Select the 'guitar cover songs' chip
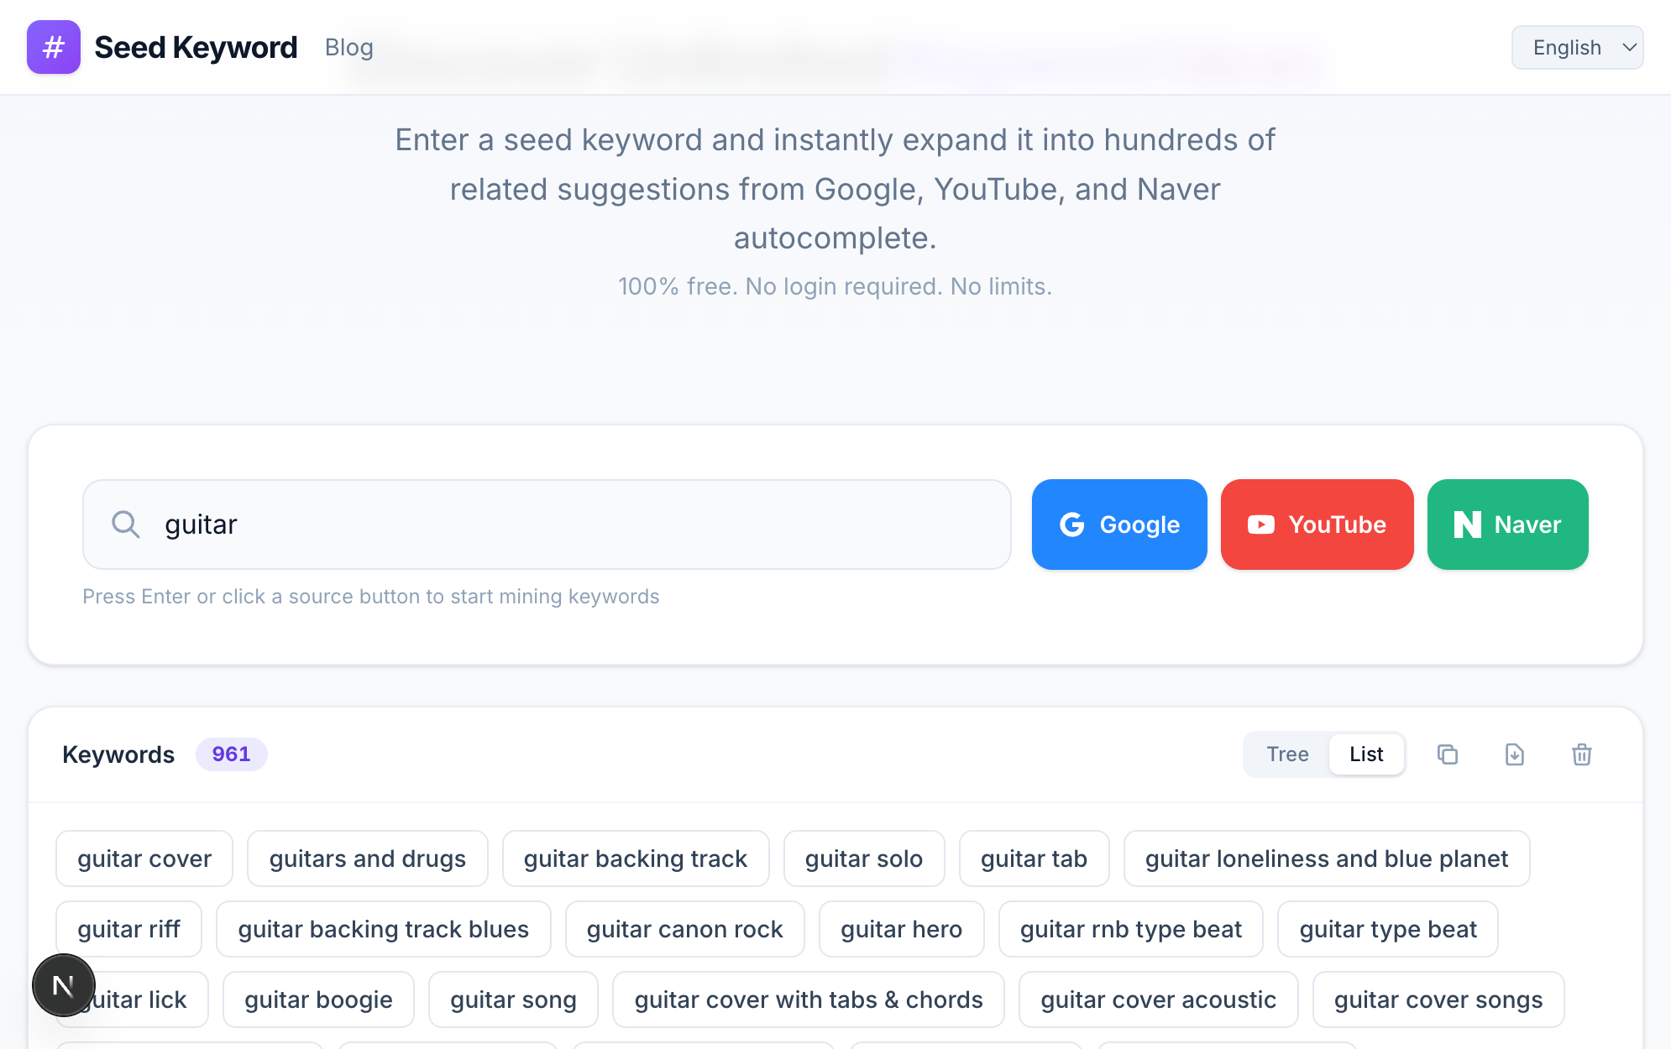This screenshot has height=1049, width=1671. [x=1438, y=999]
